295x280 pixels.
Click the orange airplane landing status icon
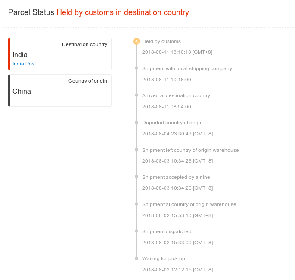click(x=137, y=41)
